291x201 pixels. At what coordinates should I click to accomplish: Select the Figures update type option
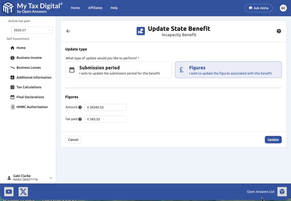[x=228, y=70]
